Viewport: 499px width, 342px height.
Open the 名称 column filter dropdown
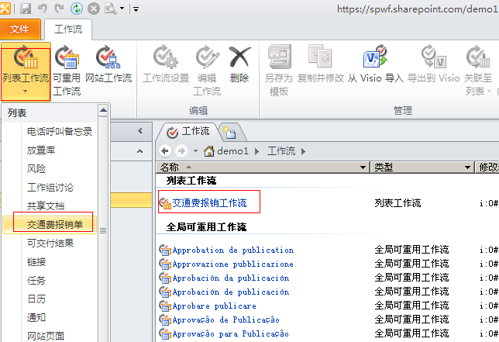(x=363, y=168)
